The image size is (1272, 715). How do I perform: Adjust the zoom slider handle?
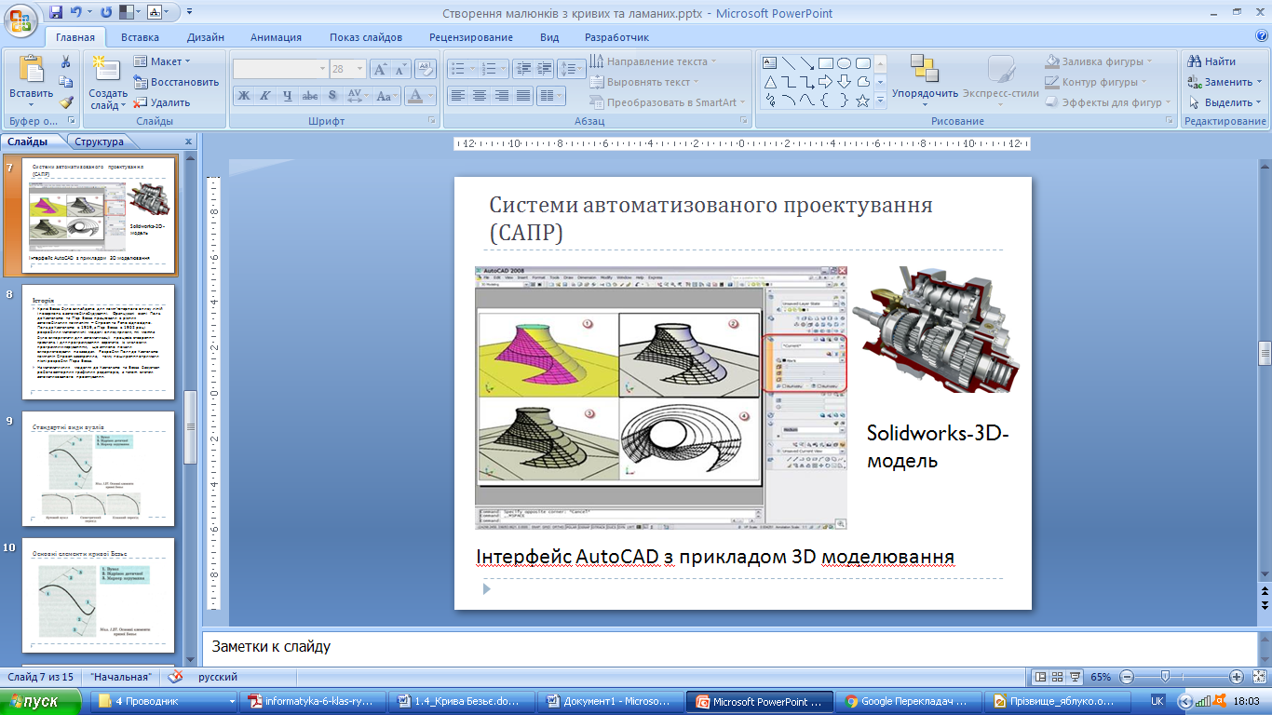tap(1165, 677)
